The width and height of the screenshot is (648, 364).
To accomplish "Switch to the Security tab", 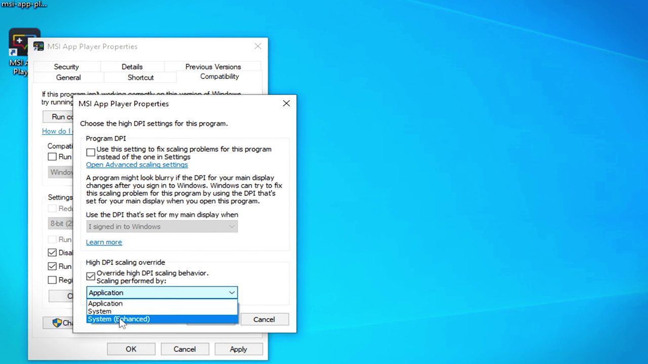I will coord(66,67).
